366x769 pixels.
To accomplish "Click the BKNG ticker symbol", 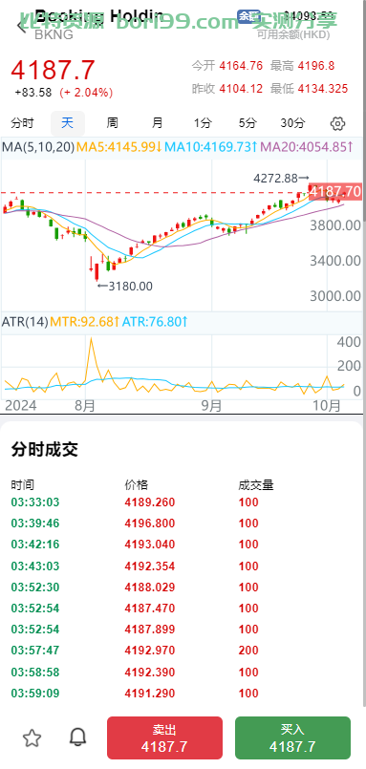I will coord(54,34).
